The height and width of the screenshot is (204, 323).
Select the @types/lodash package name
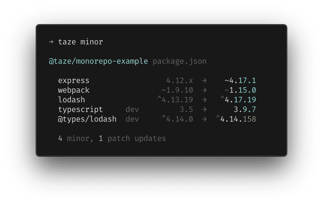click(x=87, y=119)
